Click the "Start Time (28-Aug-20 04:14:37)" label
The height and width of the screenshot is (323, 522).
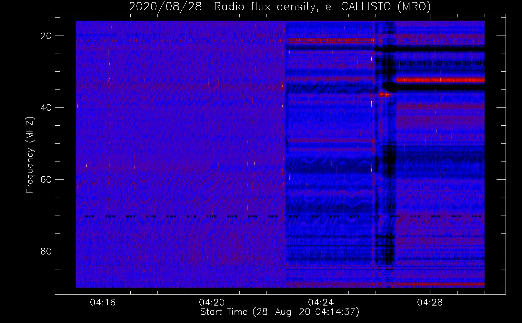pyautogui.click(x=280, y=312)
